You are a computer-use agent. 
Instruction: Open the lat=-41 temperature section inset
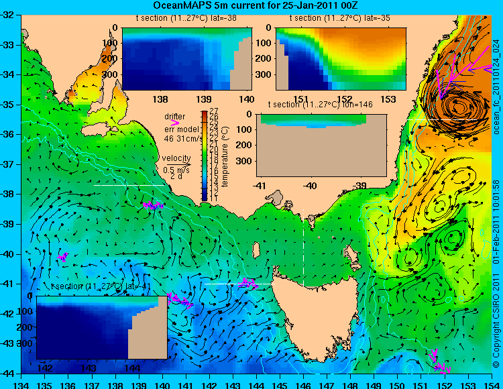click(102, 327)
